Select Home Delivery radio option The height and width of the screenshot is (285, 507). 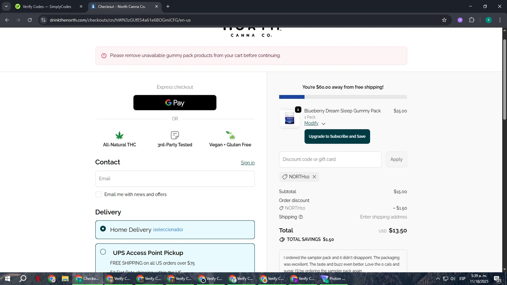pos(103,229)
